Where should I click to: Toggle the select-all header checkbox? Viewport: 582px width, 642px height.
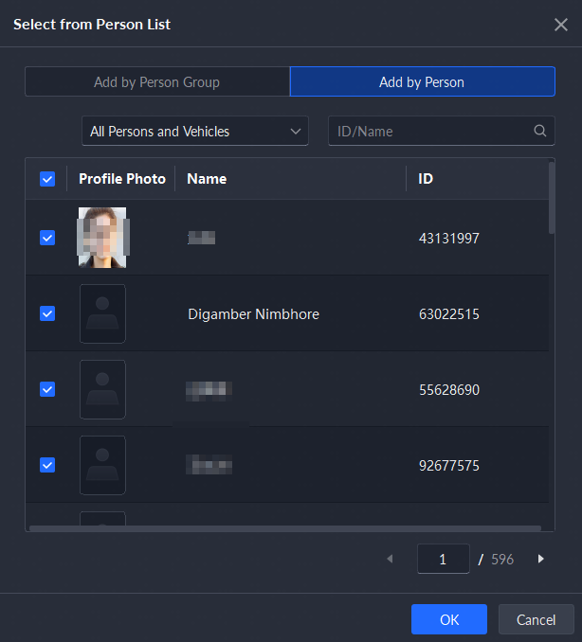pyautogui.click(x=47, y=179)
